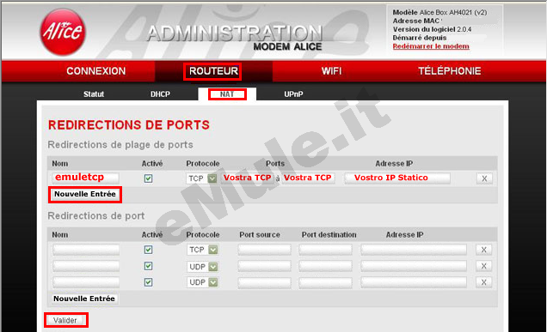The height and width of the screenshot is (332, 547).
Task: Click the Nom field in the TCP row
Action: 86,250
